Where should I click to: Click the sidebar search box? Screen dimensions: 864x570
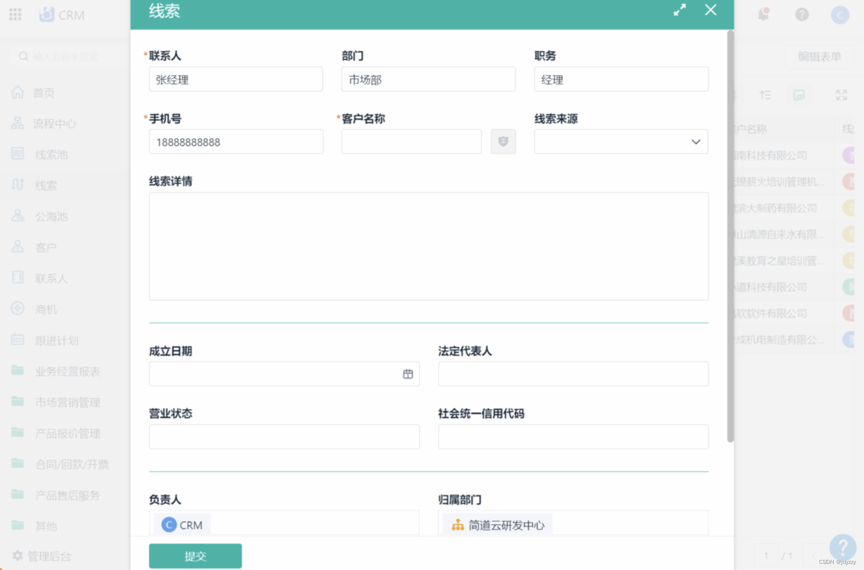[69, 56]
